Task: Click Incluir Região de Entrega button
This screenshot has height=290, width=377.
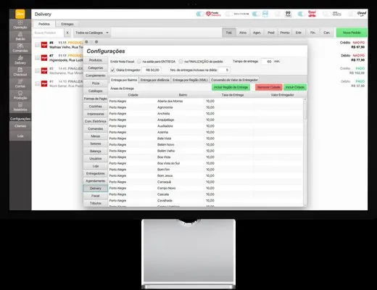Action: [231, 87]
